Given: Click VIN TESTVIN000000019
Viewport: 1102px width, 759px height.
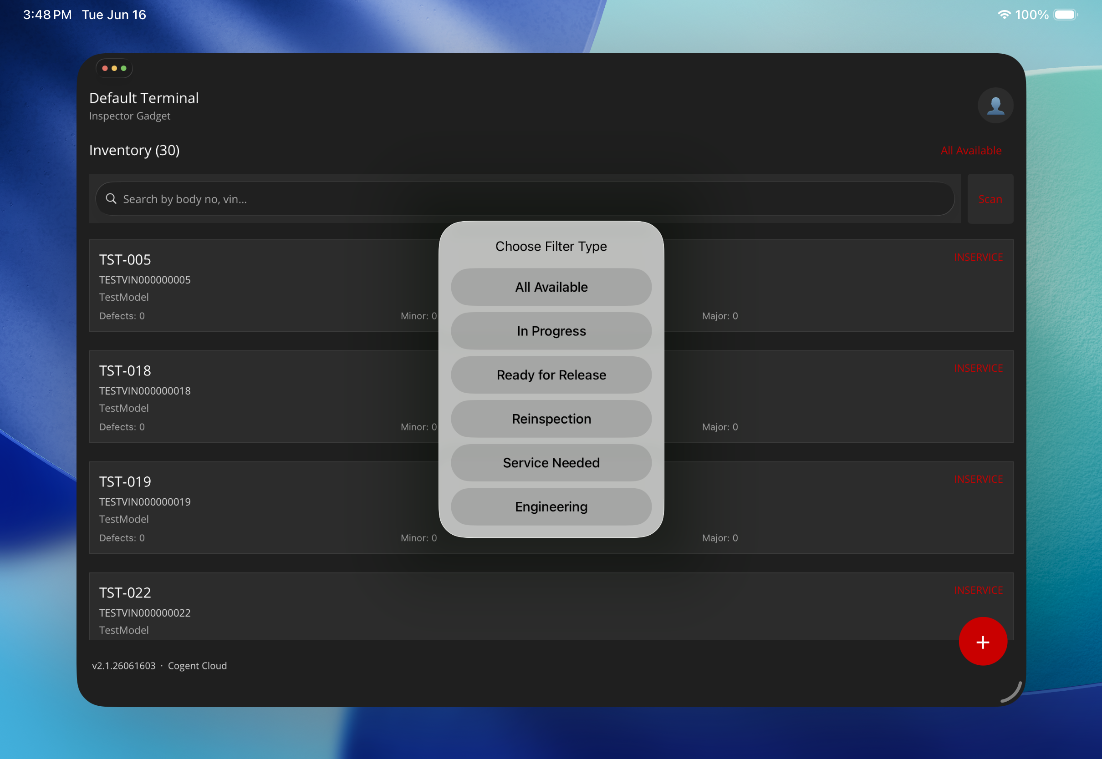Looking at the screenshot, I should click(145, 502).
